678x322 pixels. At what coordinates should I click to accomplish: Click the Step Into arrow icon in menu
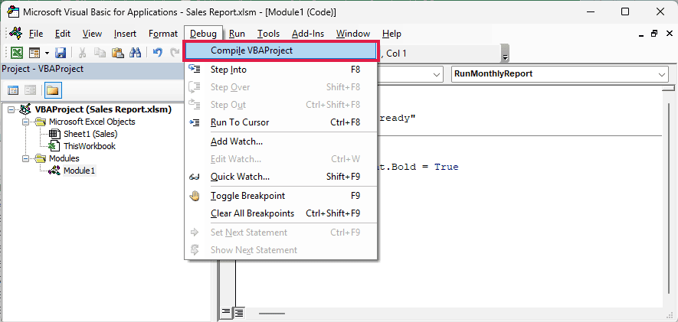coord(195,69)
